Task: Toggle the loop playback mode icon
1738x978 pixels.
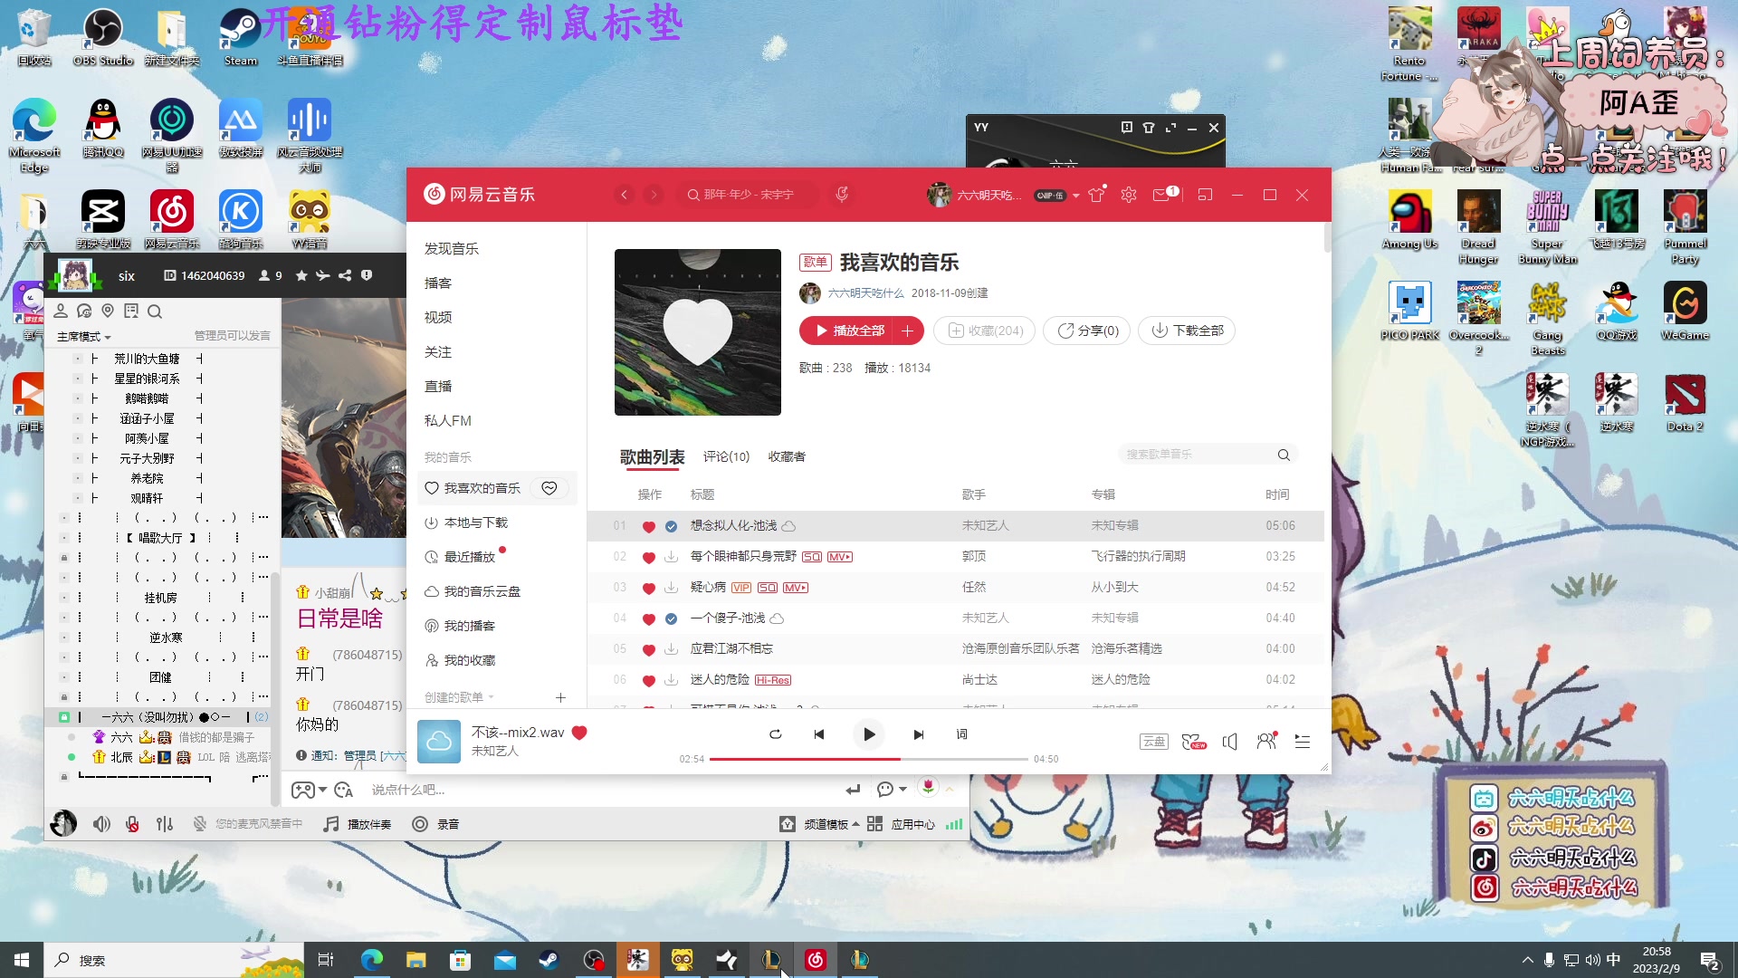Action: click(776, 734)
